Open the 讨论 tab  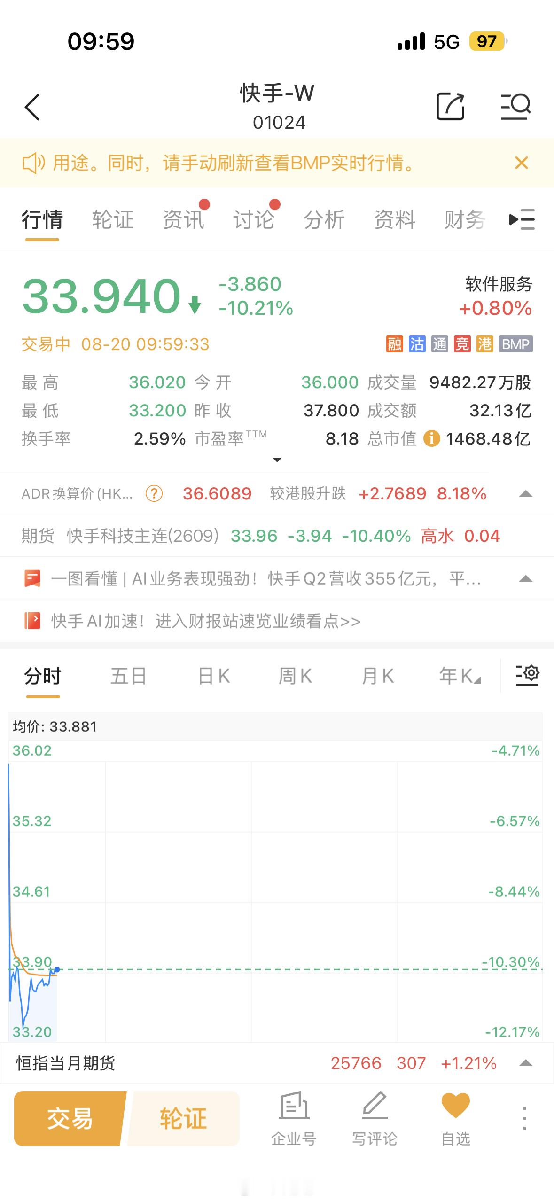click(x=254, y=219)
